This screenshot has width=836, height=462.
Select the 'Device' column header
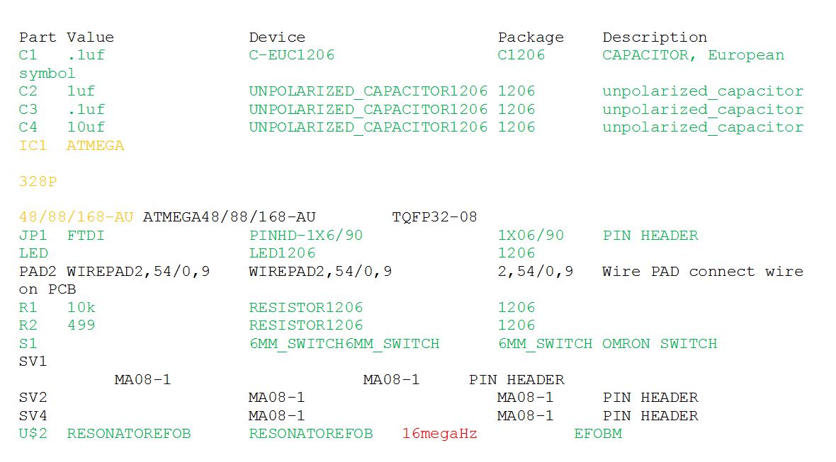point(277,37)
